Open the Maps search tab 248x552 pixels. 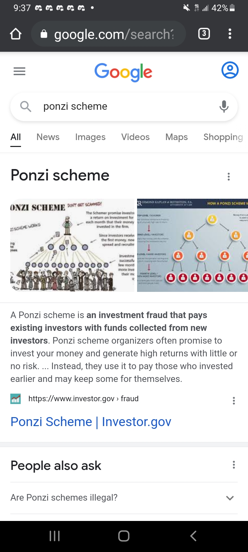pyautogui.click(x=176, y=137)
